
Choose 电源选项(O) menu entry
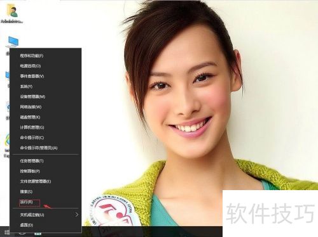31,66
